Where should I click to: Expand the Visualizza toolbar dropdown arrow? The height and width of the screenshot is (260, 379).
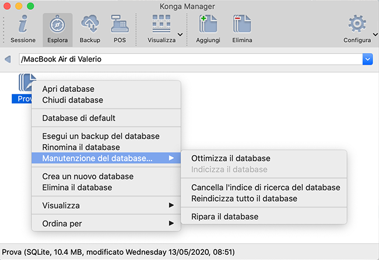pyautogui.click(x=180, y=35)
